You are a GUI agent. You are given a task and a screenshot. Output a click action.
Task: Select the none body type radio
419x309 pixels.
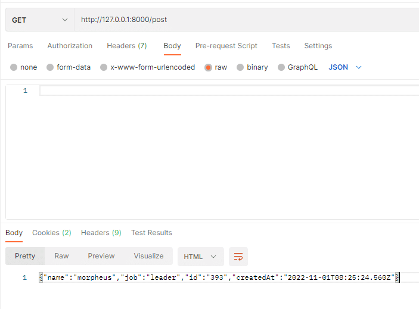click(14, 67)
